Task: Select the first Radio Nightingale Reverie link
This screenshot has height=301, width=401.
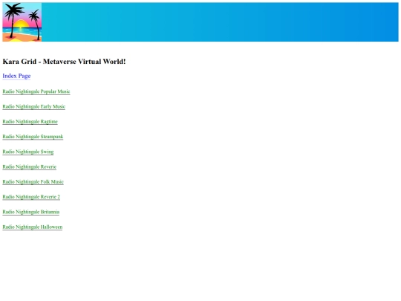Action: coord(30,167)
